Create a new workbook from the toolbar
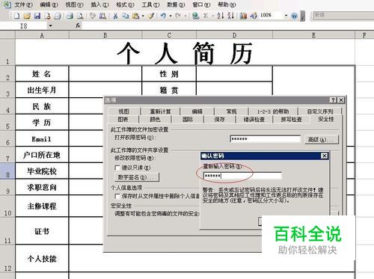374x279 pixels. pyautogui.click(x=16, y=16)
